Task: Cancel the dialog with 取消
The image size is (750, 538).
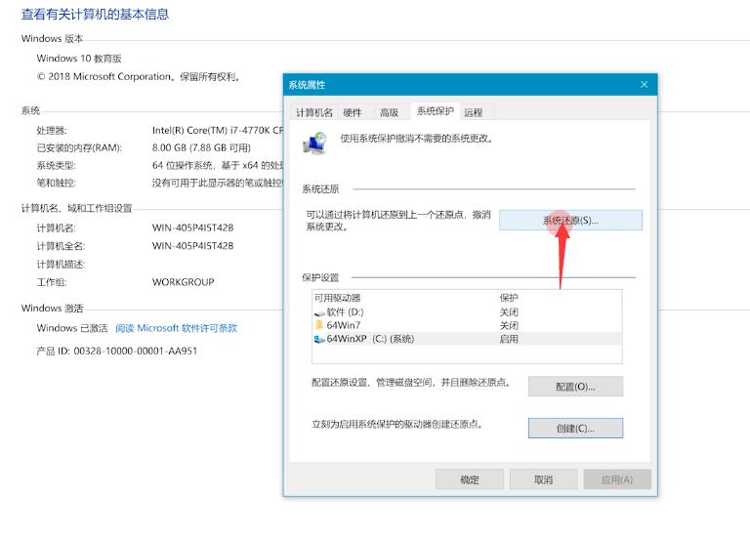Action: 543,479
